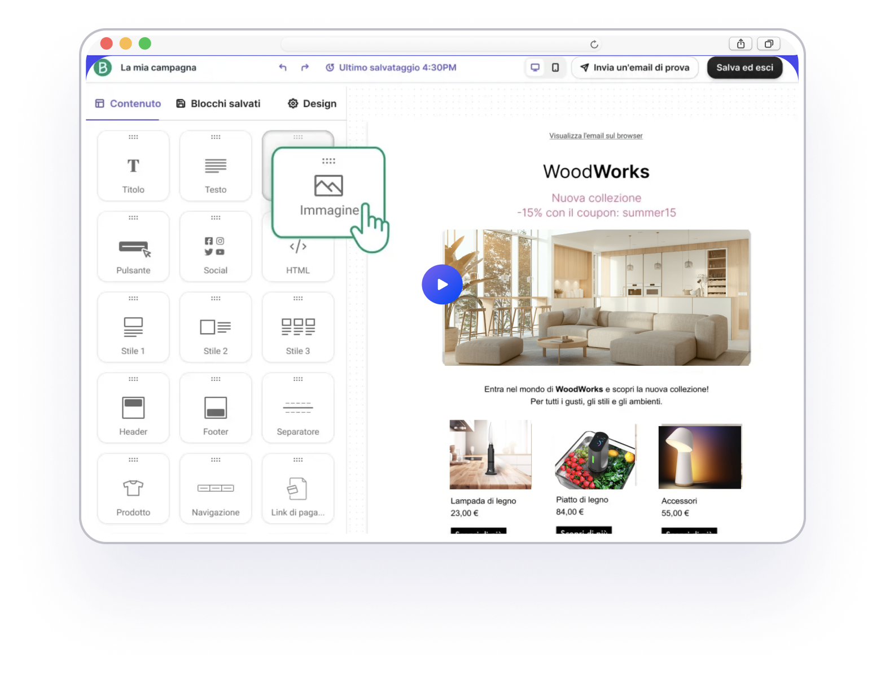Switch to desktop preview mode
This screenshot has height=674, width=885.
click(534, 68)
